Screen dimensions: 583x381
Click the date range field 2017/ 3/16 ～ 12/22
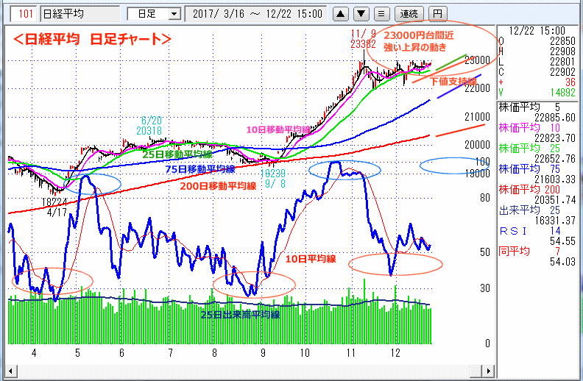tap(256, 14)
